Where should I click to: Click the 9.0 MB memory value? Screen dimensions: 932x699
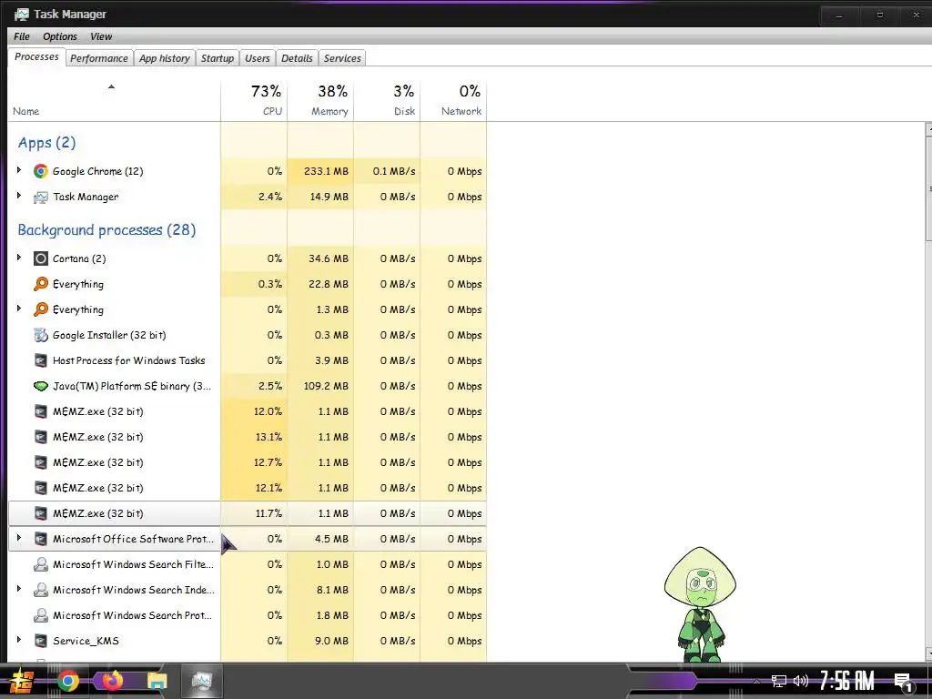(331, 641)
